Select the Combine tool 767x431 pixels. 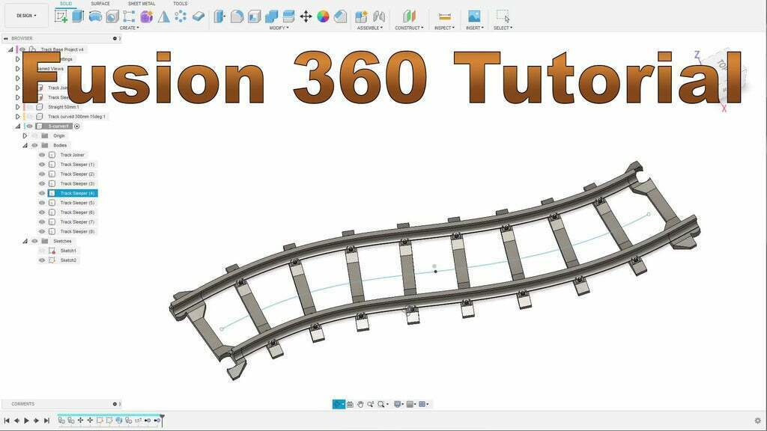271,16
